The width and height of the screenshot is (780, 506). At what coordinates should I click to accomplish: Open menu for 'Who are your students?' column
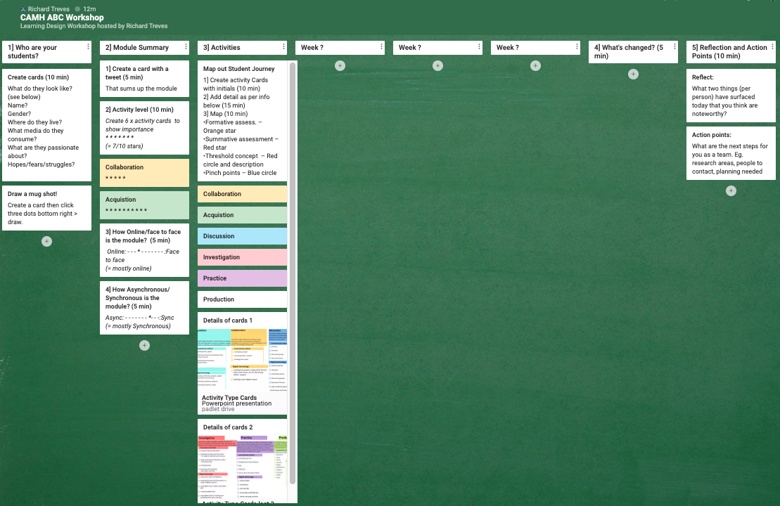point(88,46)
